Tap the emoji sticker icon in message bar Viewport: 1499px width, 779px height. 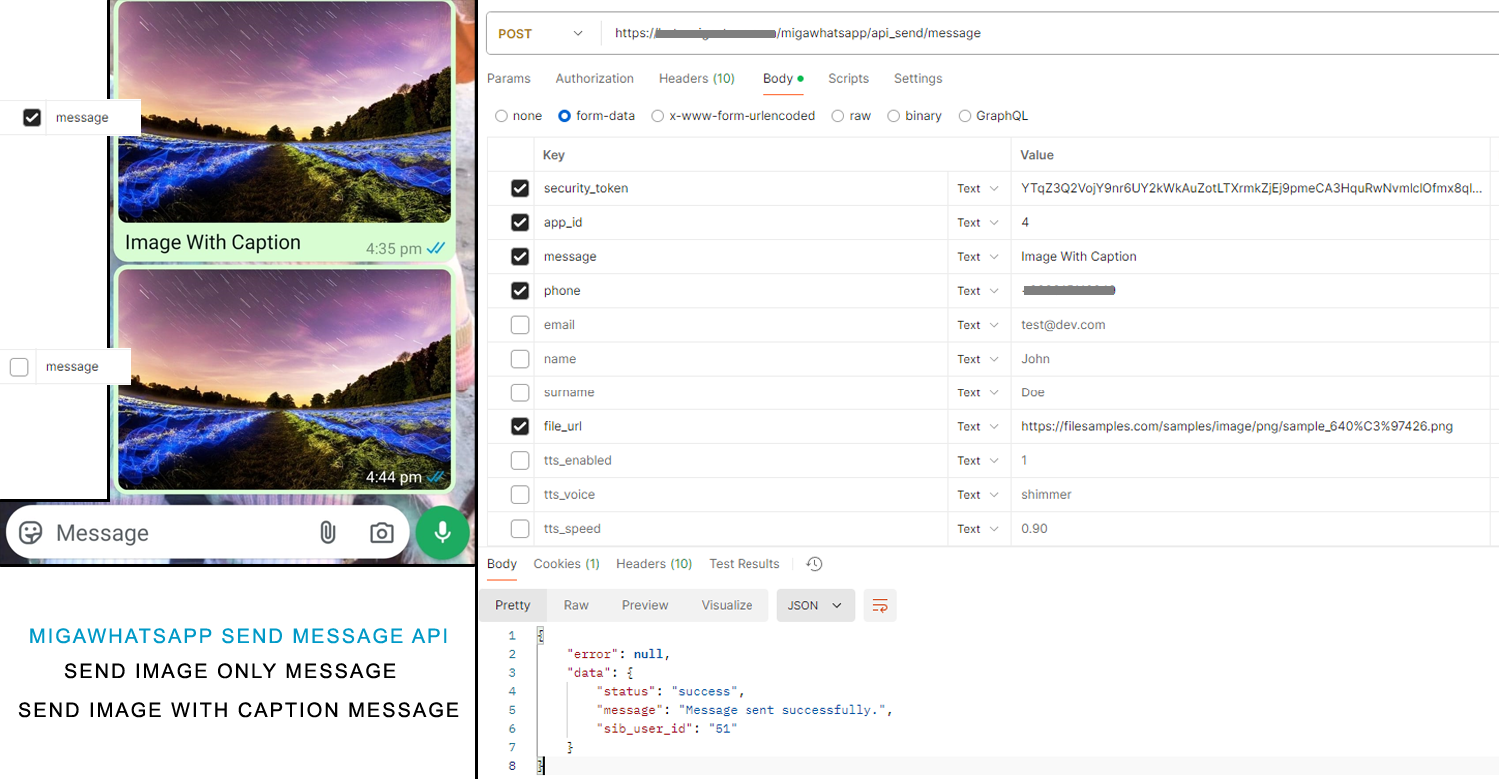(x=31, y=532)
